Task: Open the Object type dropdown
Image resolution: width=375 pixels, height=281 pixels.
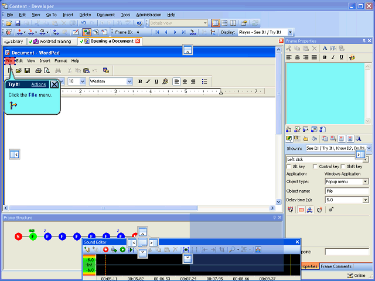Action: 365,181
